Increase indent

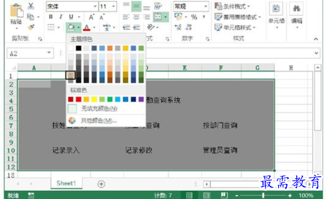136,27
